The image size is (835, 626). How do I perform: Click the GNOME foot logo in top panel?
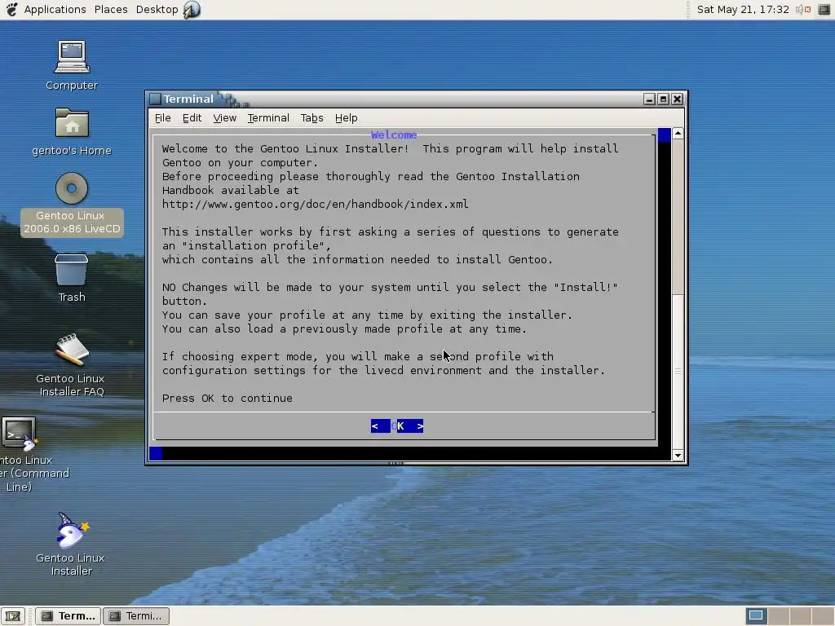(11, 10)
